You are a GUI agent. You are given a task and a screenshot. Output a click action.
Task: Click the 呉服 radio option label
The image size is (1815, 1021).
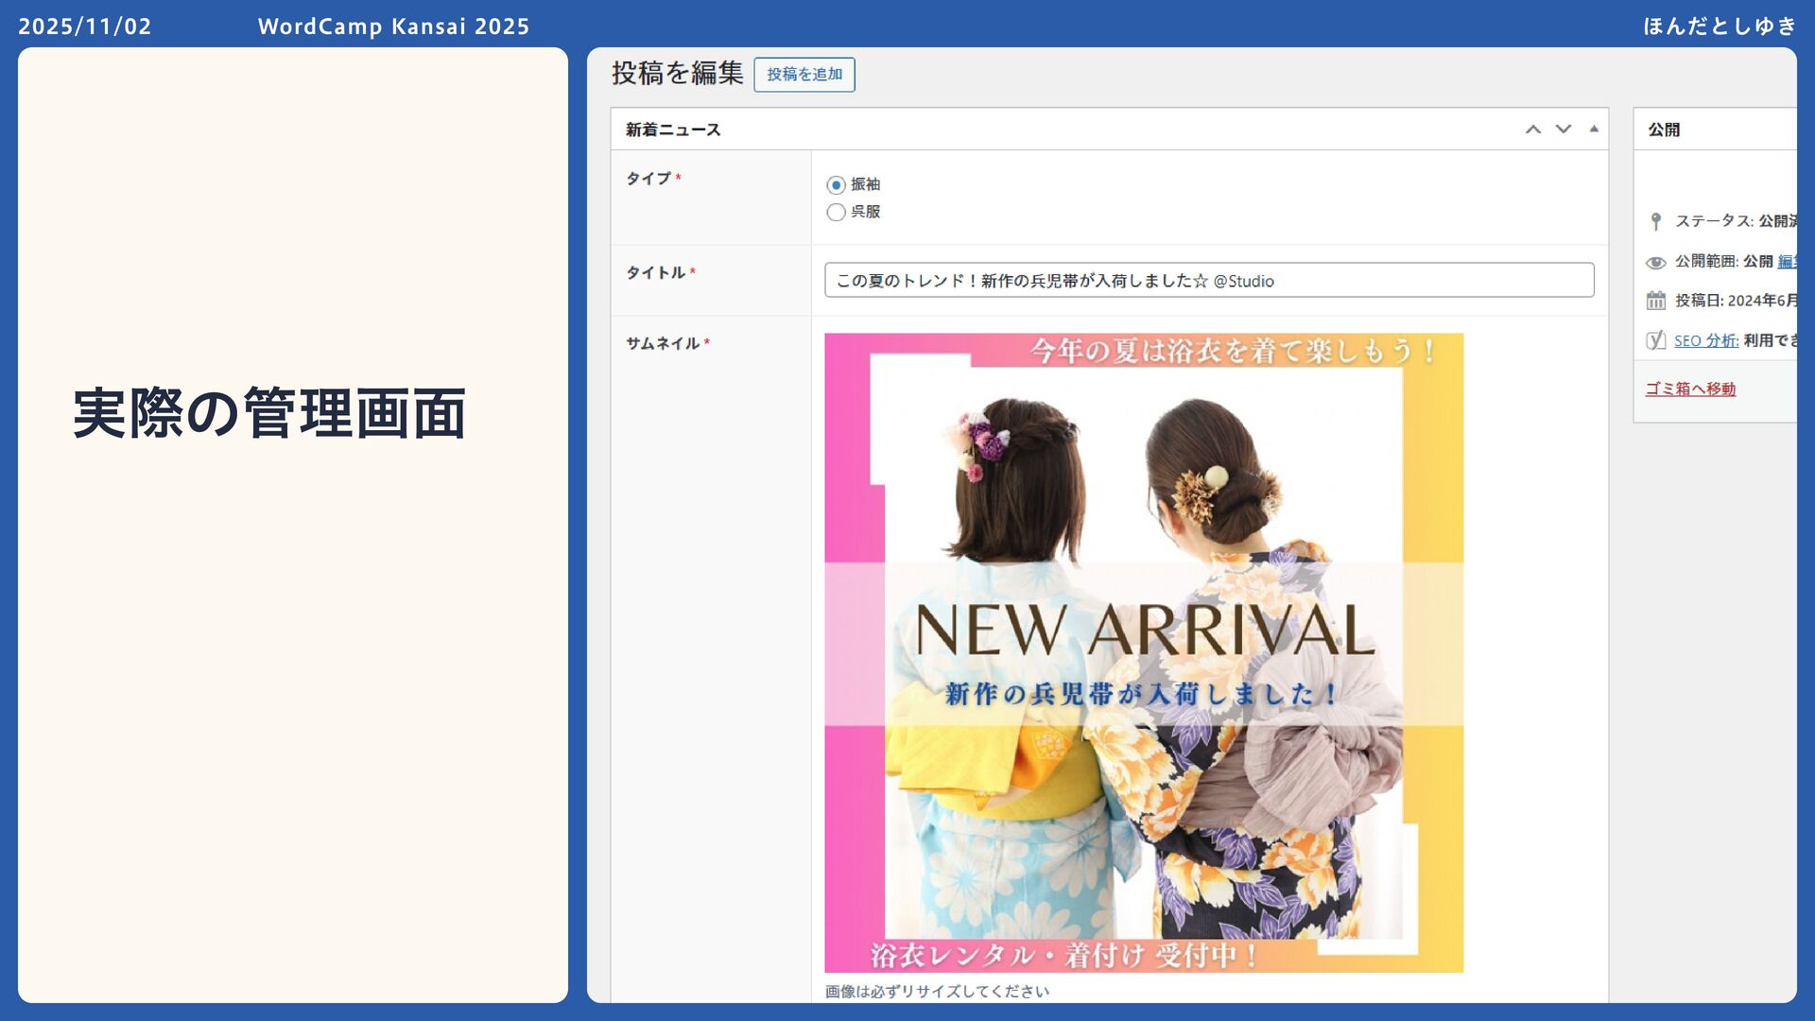(865, 212)
